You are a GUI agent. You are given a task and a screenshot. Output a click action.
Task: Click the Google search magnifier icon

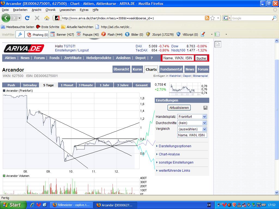274,18
